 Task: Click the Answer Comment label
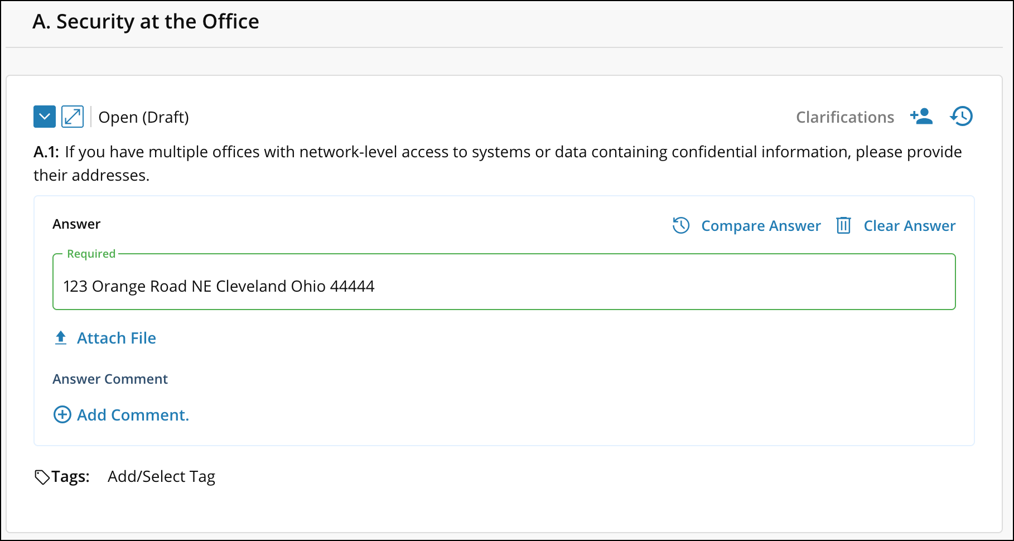(x=110, y=379)
